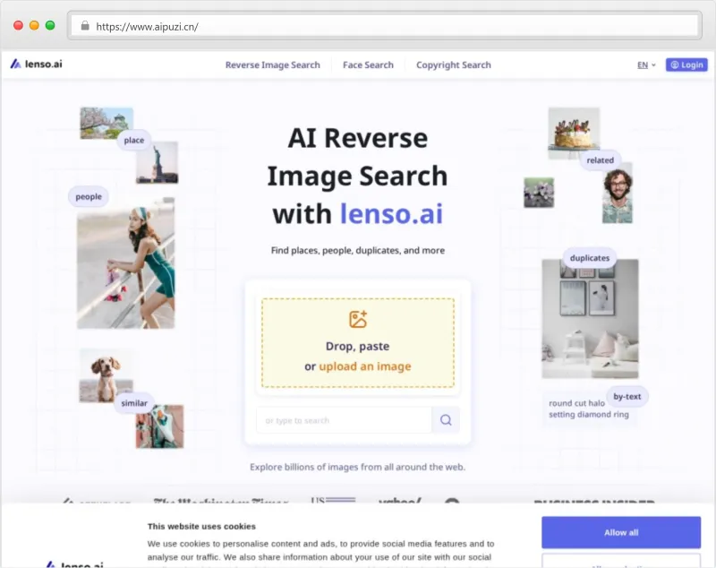Click the 'related' tag label
Viewport: 716px width, 568px height.
(x=600, y=160)
